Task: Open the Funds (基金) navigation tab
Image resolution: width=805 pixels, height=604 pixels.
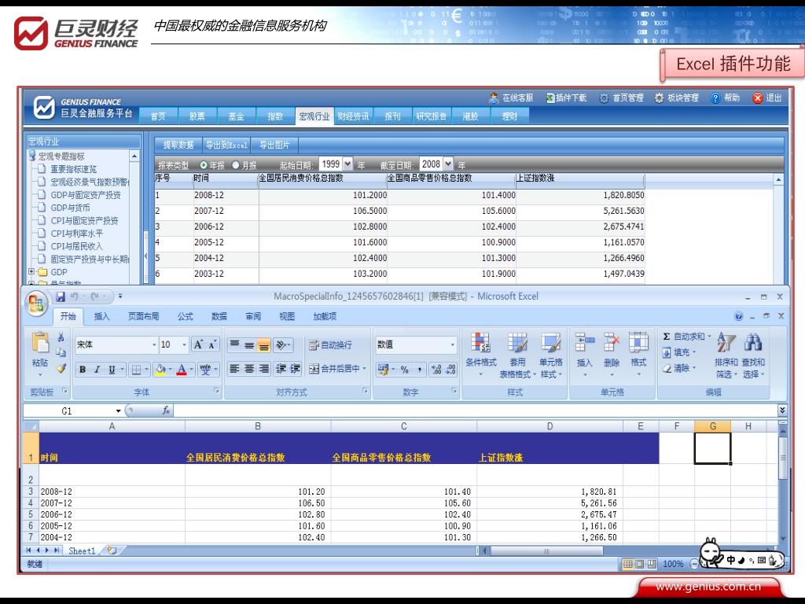Action: click(x=236, y=116)
